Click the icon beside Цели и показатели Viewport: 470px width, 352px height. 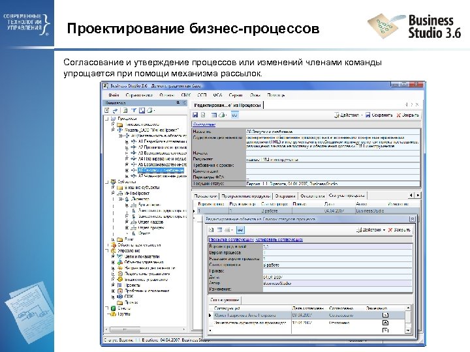click(120, 257)
